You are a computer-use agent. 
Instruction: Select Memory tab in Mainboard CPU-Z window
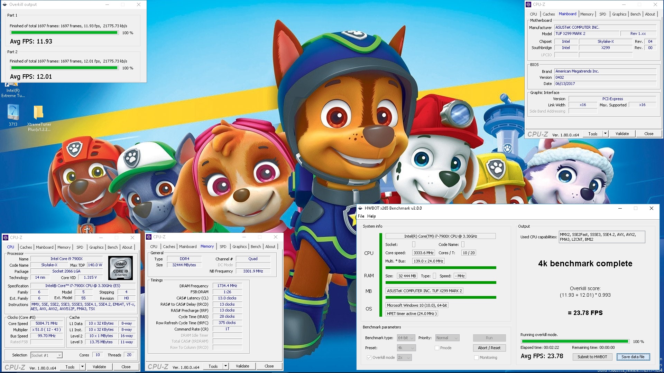pyautogui.click(x=587, y=14)
